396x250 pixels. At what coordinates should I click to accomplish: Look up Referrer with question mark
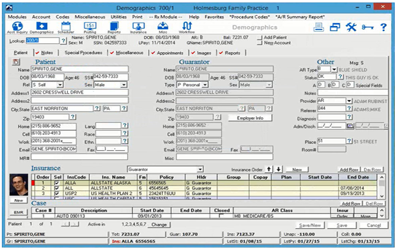tap(349, 109)
